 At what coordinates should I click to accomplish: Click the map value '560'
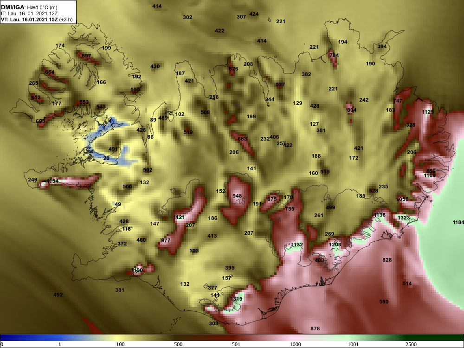pos(384,302)
